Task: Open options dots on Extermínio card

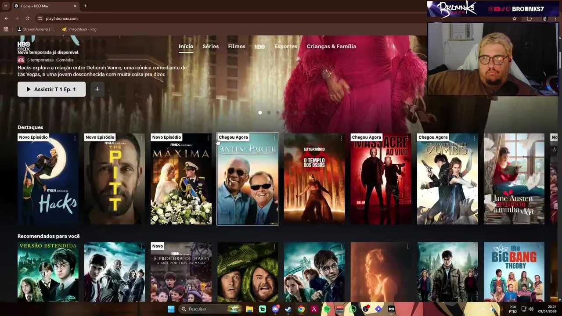Action: click(x=341, y=138)
